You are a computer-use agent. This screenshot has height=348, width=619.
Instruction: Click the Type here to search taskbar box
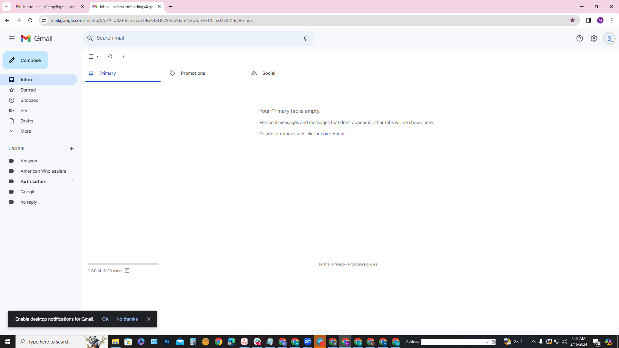point(62,342)
